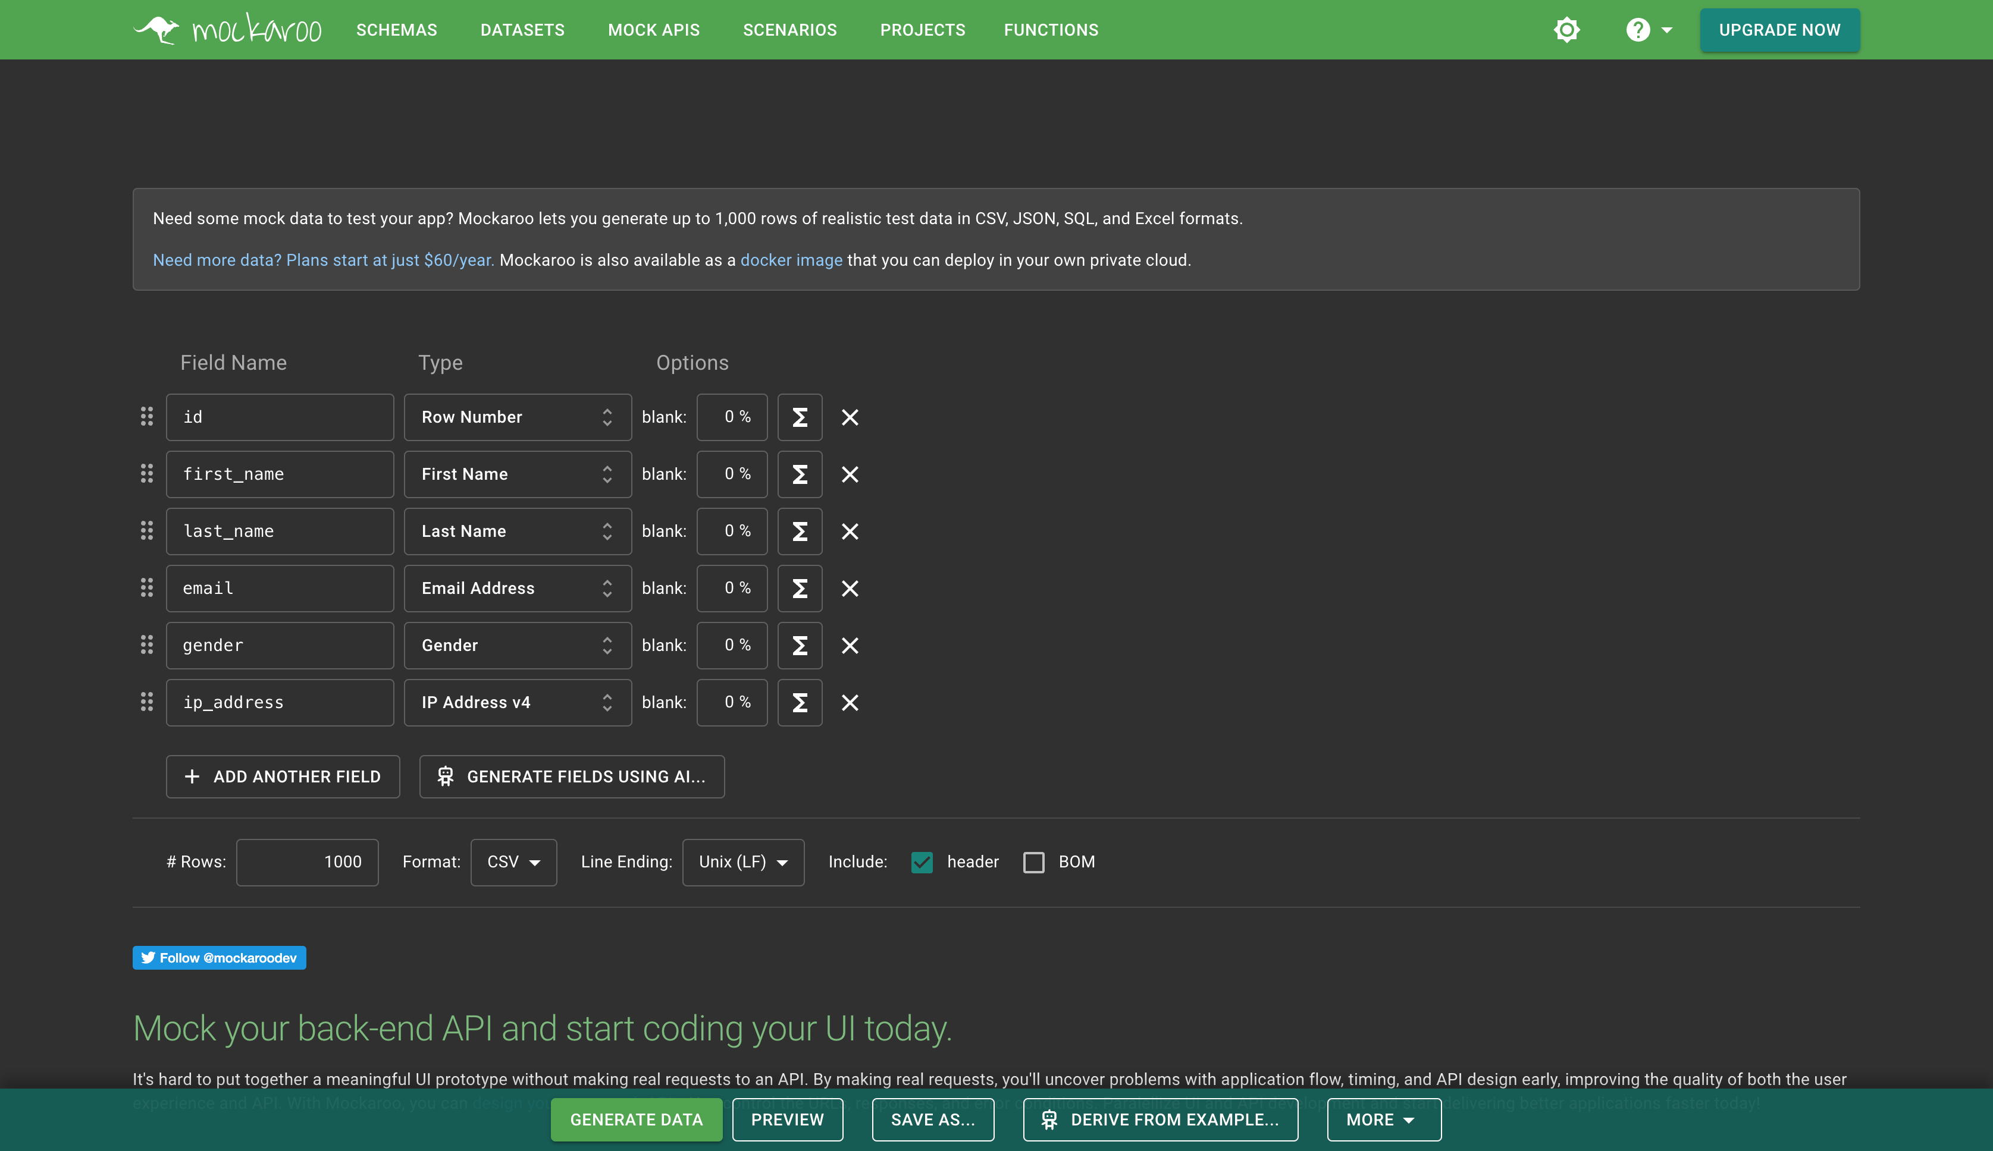Click the id field name input
Viewport: 1993px width, 1151px height.
coord(280,417)
